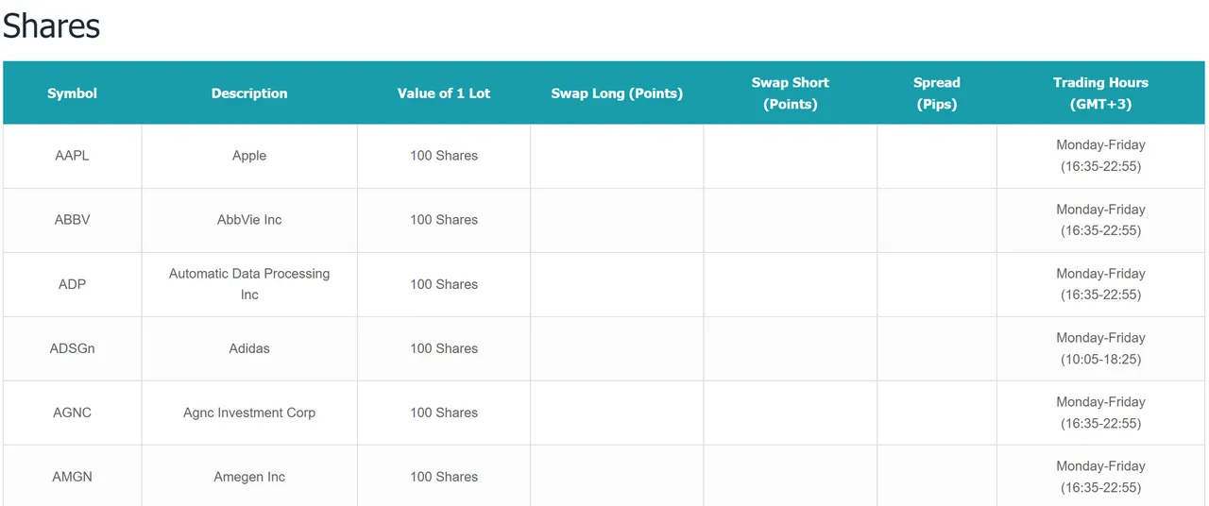
Task: Click the Apple description cell
Action: point(249,156)
